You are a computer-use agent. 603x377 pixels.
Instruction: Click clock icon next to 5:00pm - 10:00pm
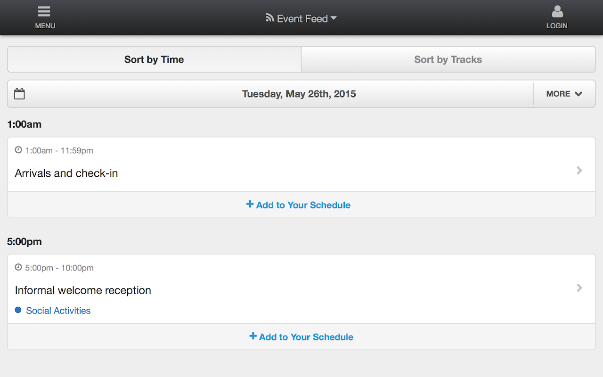18,267
